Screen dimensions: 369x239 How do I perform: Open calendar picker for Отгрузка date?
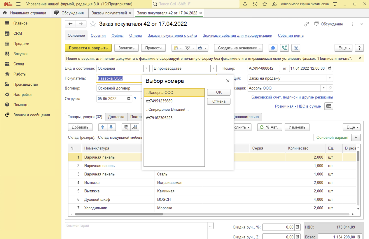tap(129, 99)
